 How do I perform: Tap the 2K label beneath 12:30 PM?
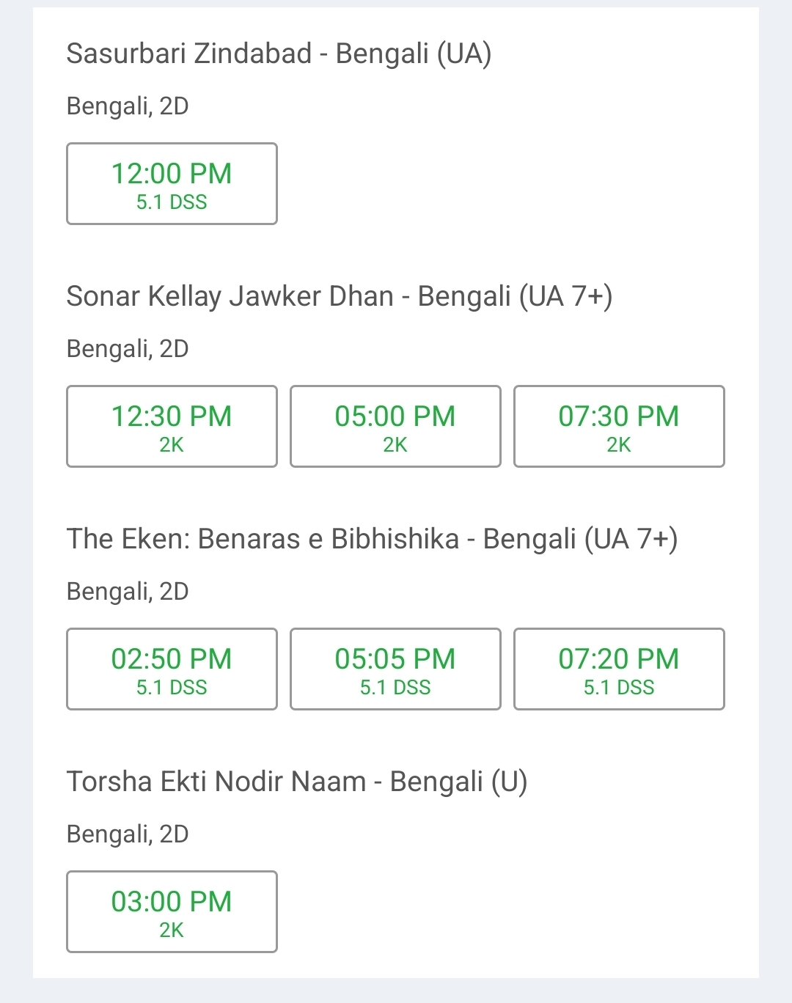(172, 445)
